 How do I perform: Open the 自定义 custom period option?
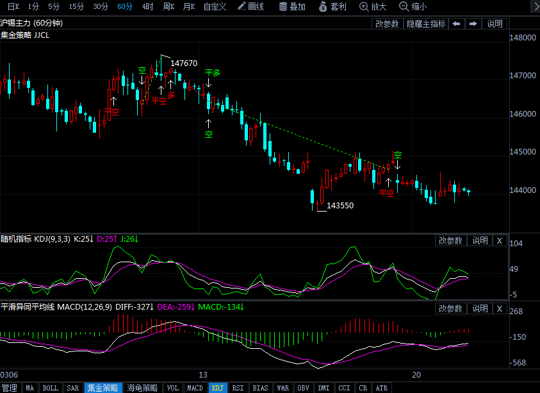[215, 6]
